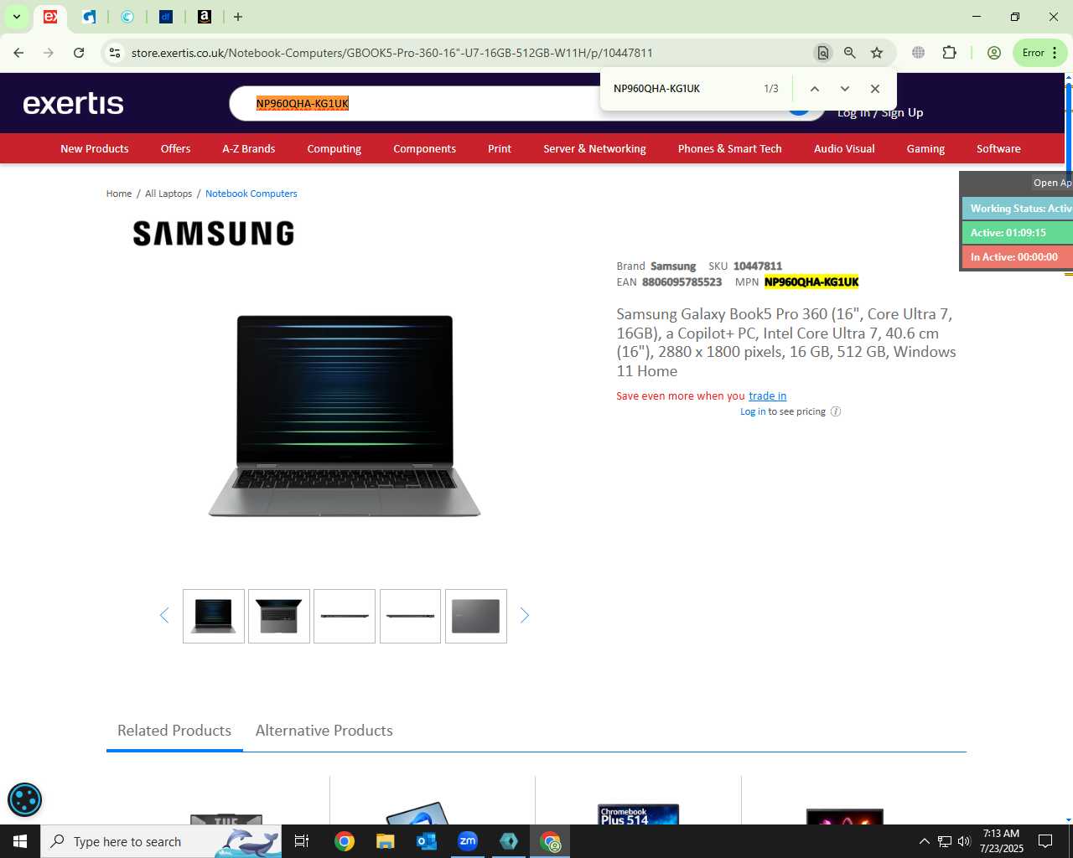1073x858 pixels.
Task: Open the cookie settings icon
Action: click(x=24, y=799)
